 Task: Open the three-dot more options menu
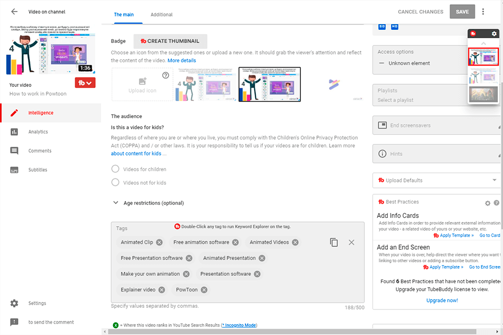coord(483,12)
